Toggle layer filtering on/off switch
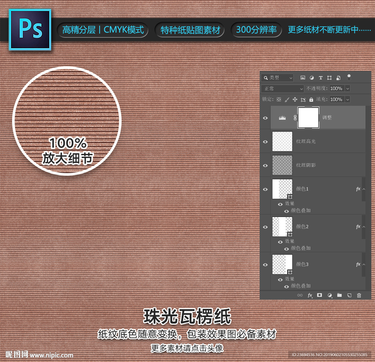Image resolution: width=375 pixels, height=362 pixels. pos(349,77)
